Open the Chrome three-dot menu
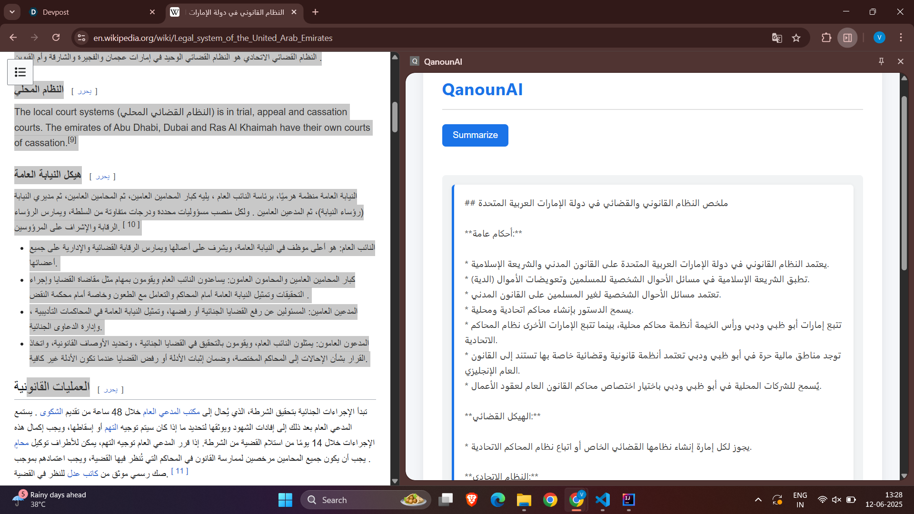 click(x=901, y=38)
